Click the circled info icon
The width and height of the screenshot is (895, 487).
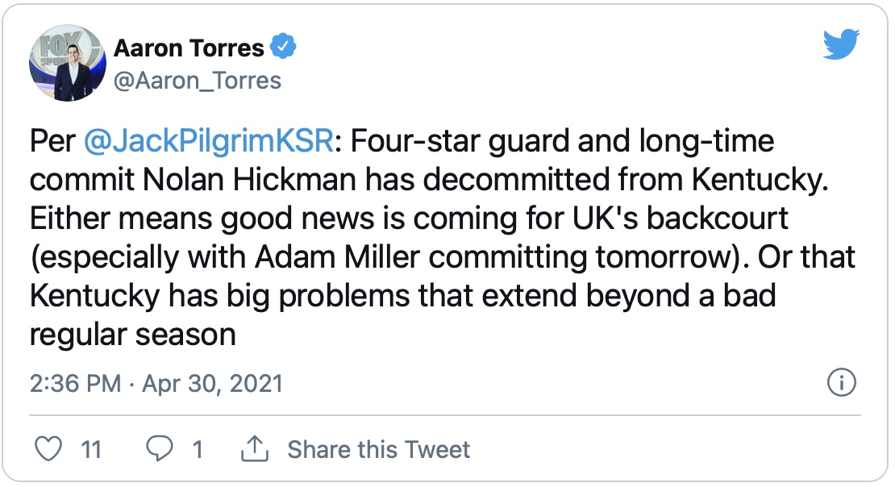841,383
